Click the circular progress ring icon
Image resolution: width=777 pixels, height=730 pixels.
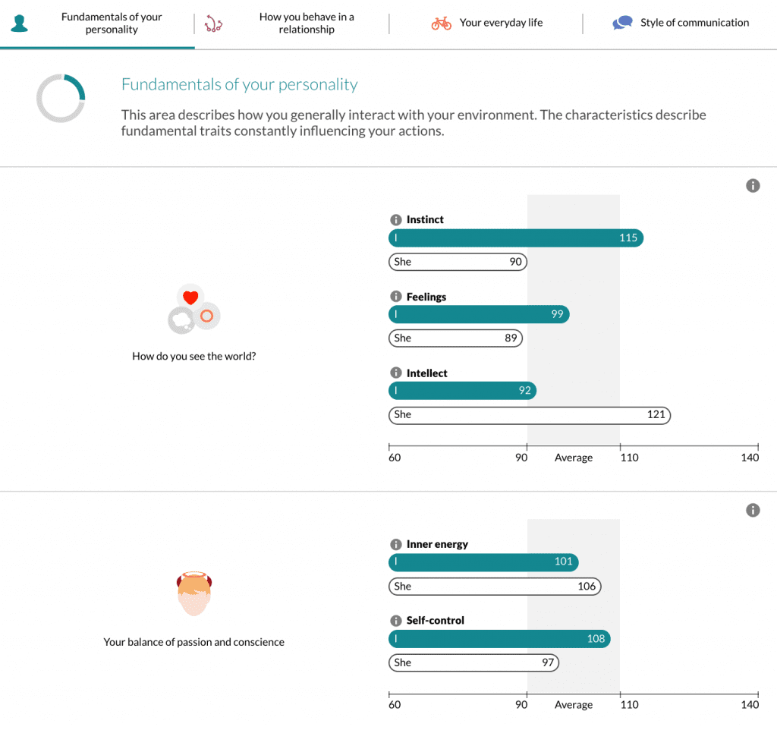(61, 98)
